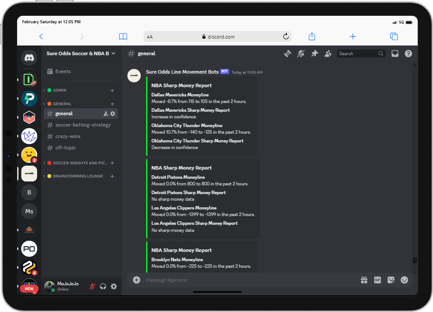Go back in Safari
The width and height of the screenshot is (433, 312).
tap(41, 36)
